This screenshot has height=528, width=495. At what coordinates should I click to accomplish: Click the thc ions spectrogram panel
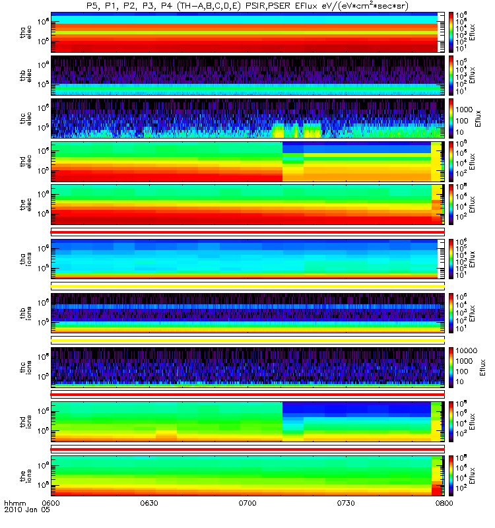[x=247, y=368]
